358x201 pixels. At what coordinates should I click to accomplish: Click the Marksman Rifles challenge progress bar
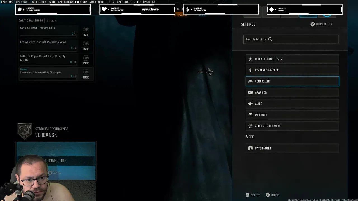pyautogui.click(x=48, y=51)
